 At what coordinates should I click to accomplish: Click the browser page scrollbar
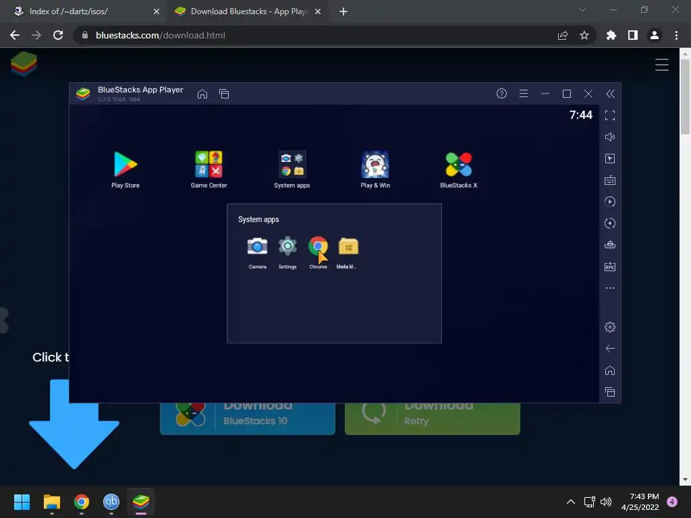pyautogui.click(x=685, y=97)
